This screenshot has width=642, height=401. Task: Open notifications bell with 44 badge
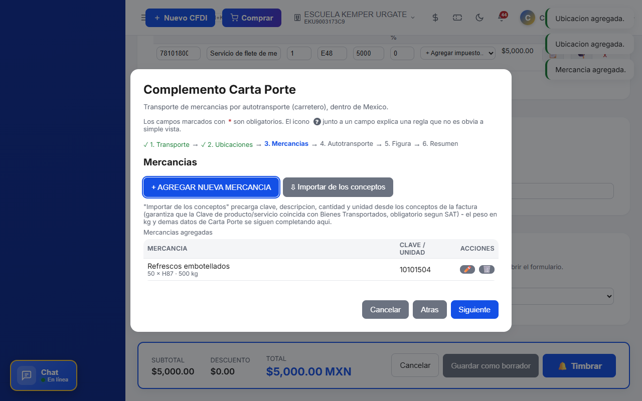coord(502,17)
